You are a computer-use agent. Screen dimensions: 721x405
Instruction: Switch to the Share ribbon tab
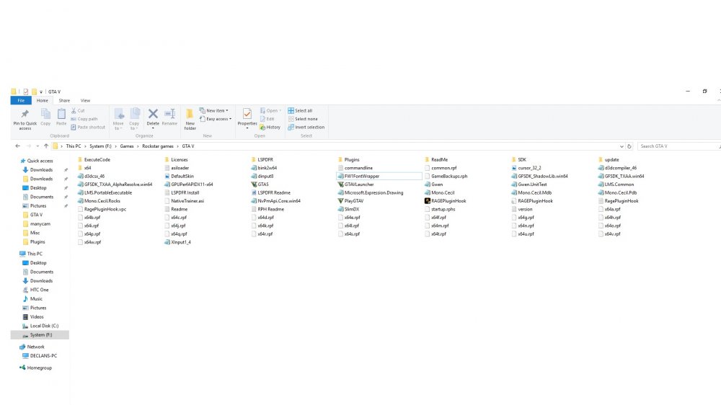click(64, 101)
